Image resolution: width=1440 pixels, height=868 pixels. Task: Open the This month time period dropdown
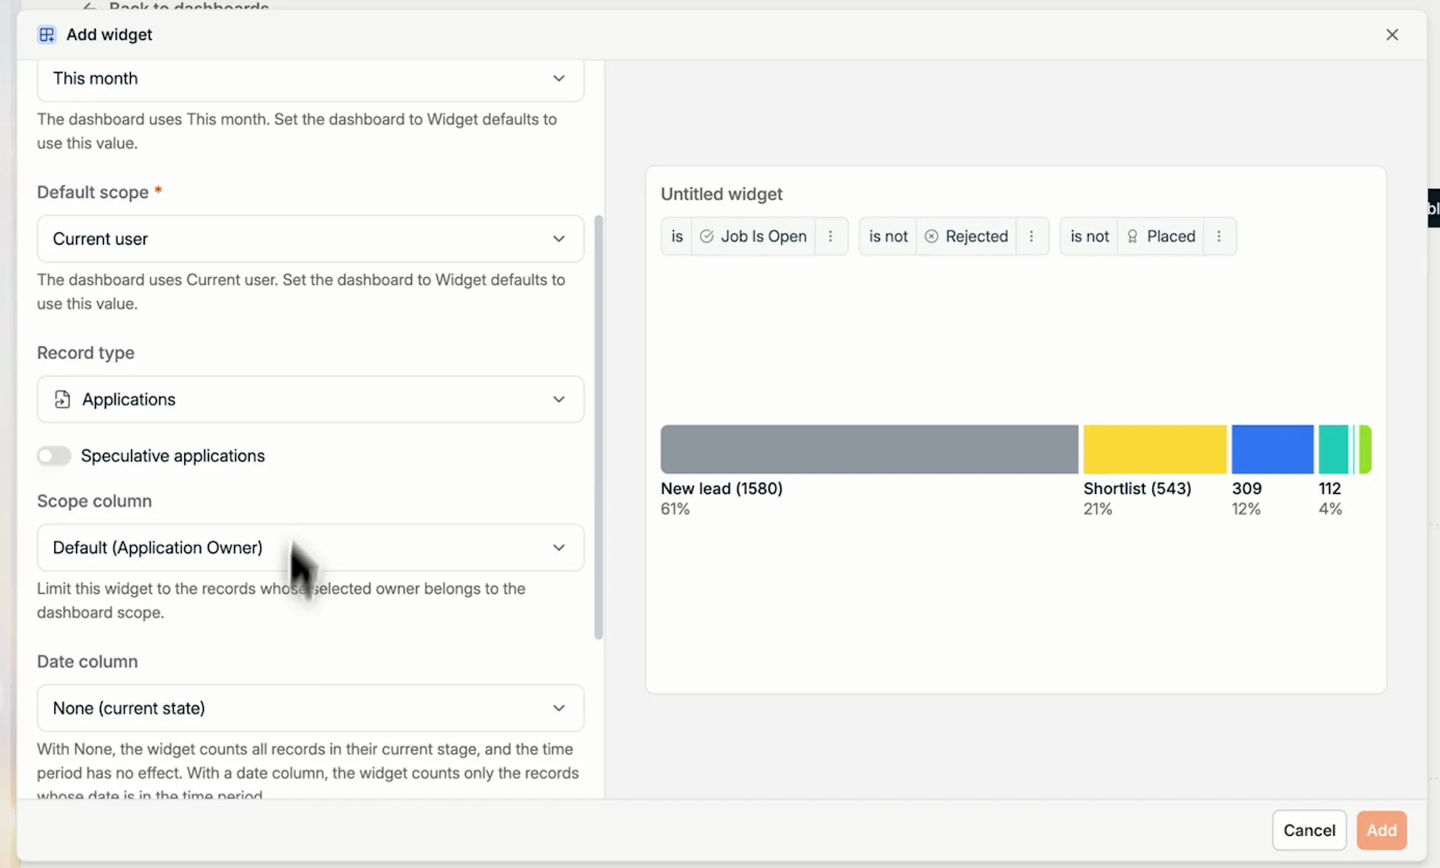point(310,78)
